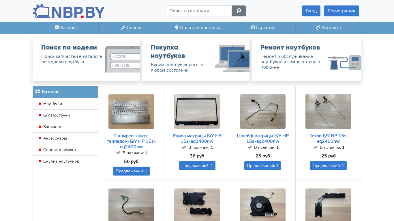Open the HP palmrest keyboard product thumbnail

131,111
